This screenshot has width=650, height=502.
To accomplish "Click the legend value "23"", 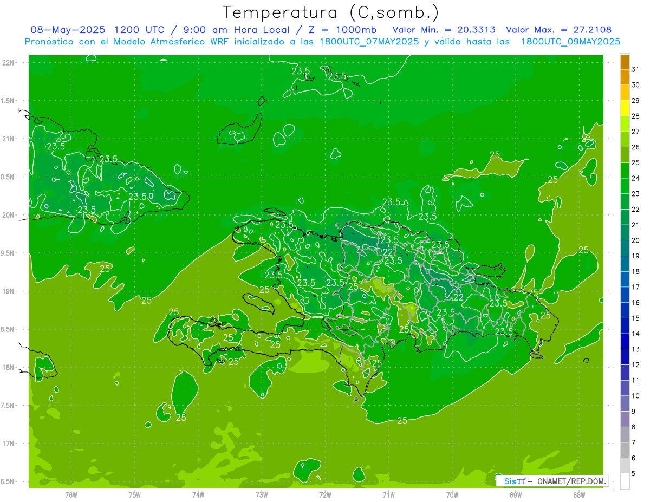I will click(636, 194).
